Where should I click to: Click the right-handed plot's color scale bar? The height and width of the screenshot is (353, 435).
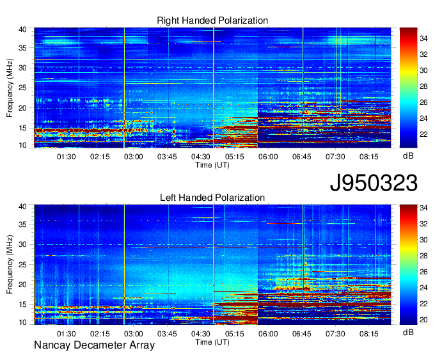(408, 88)
